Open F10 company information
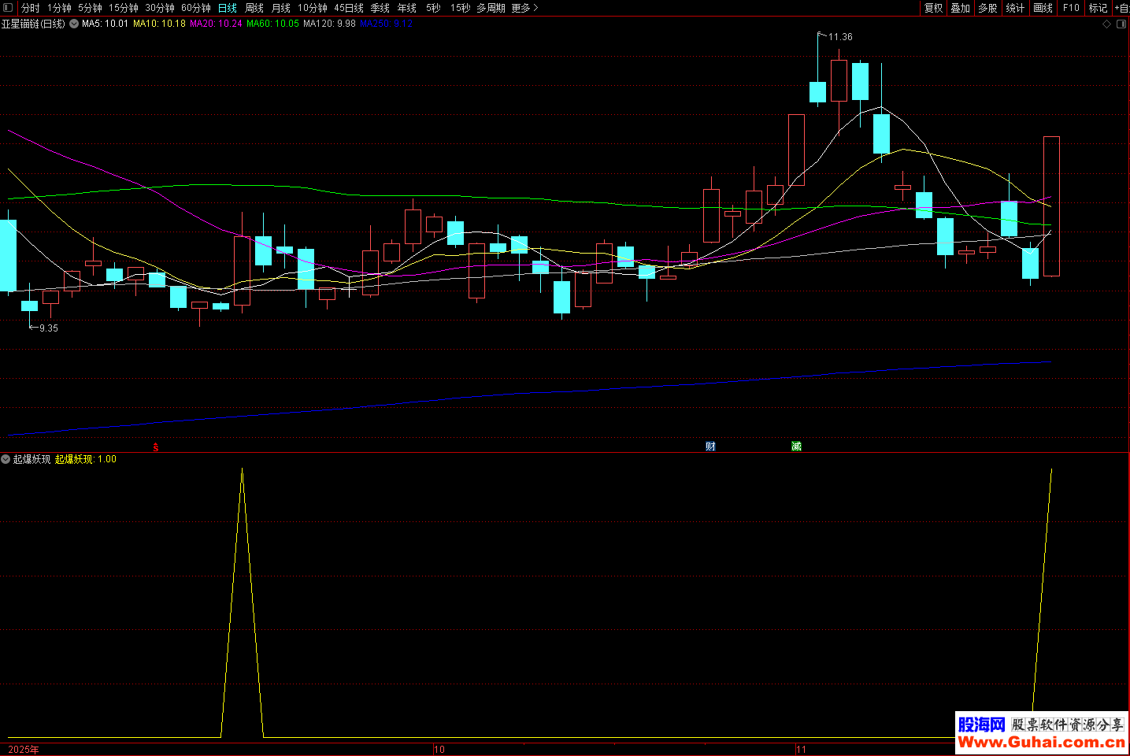The image size is (1130, 756). (x=1071, y=8)
